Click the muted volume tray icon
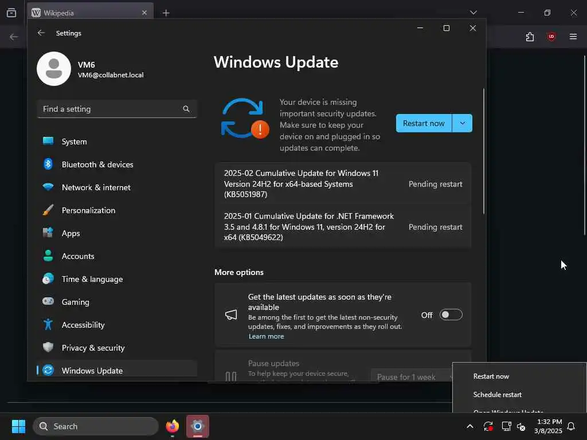The height and width of the screenshot is (440, 587). tap(521, 426)
